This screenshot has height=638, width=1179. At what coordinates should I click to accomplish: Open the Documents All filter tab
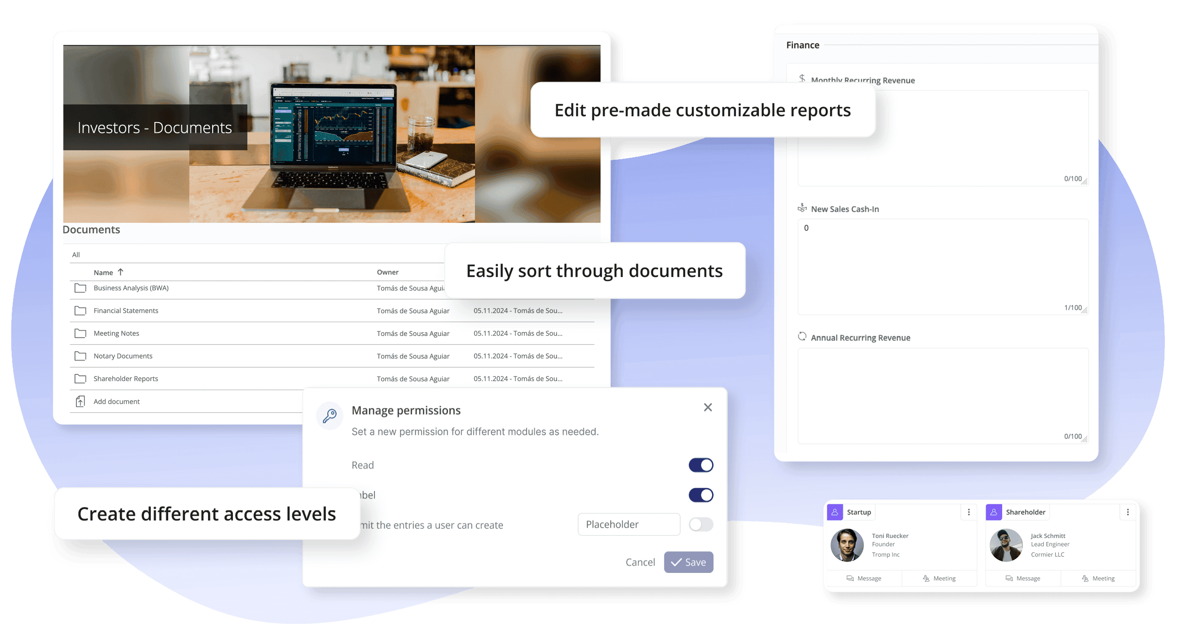pos(75,254)
